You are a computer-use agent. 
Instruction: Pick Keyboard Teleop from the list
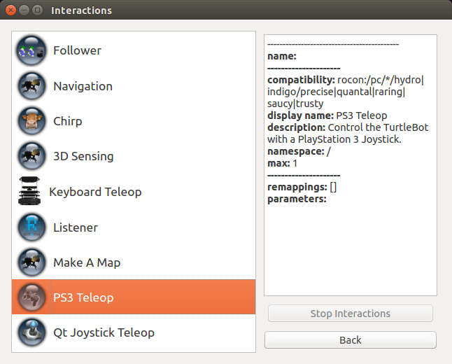(95, 192)
